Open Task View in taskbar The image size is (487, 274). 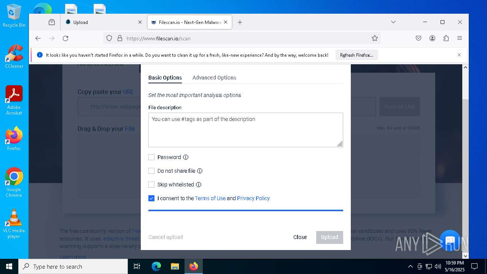pos(137,266)
